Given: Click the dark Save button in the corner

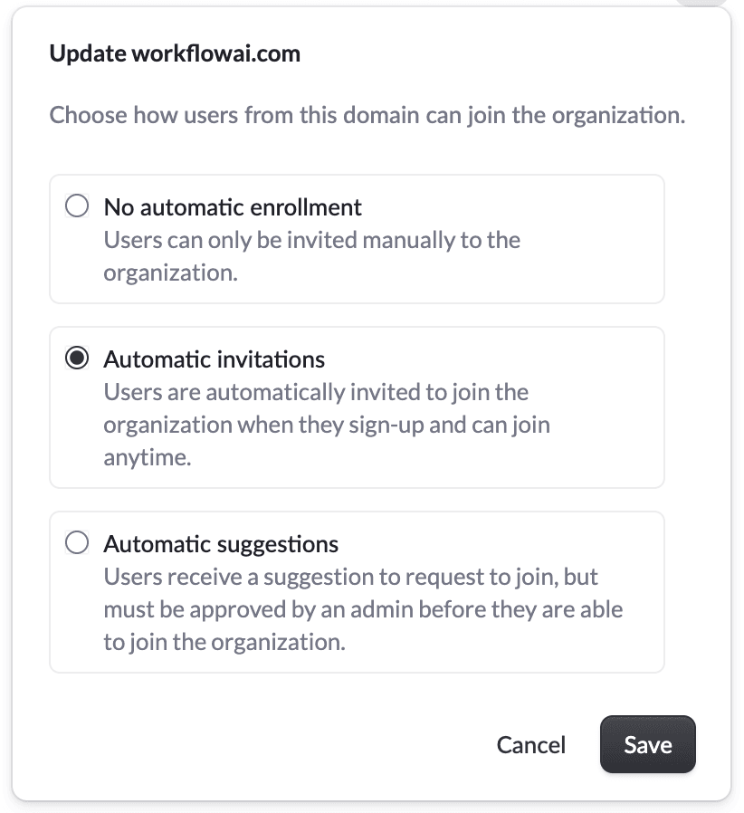Looking at the screenshot, I should pyautogui.click(x=647, y=744).
